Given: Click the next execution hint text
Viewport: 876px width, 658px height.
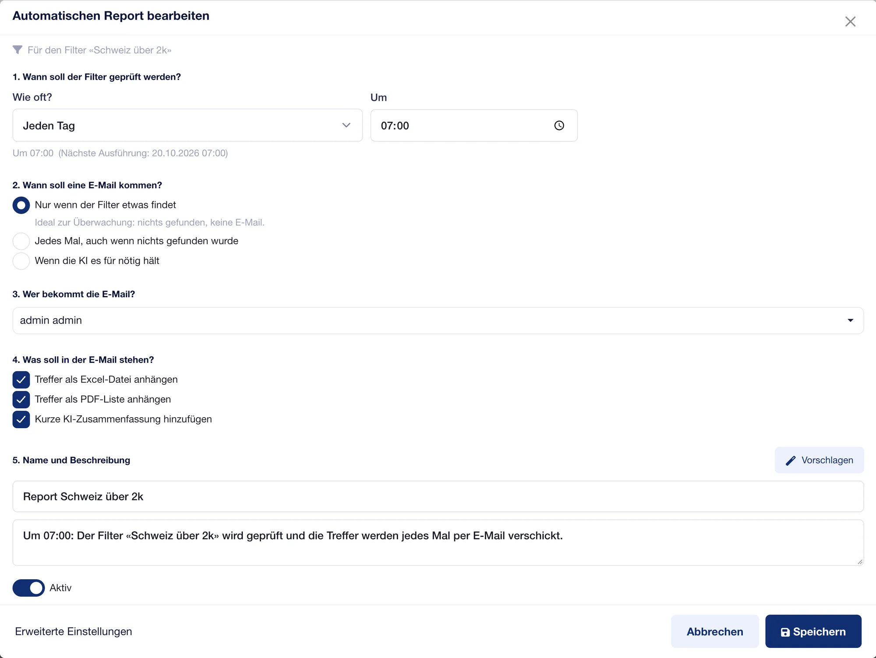Looking at the screenshot, I should tap(120, 153).
